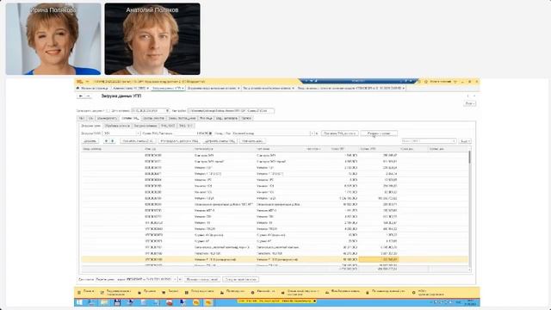Select the highlighted yellow cell in the sum column
551x310 pixels.
click(x=379, y=259)
